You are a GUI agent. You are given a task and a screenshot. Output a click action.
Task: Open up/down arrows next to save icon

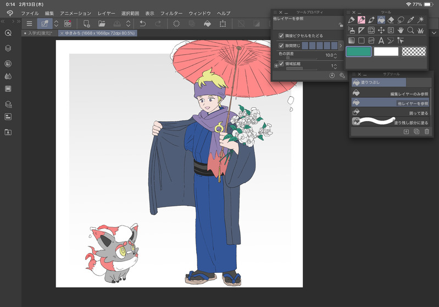click(128, 24)
